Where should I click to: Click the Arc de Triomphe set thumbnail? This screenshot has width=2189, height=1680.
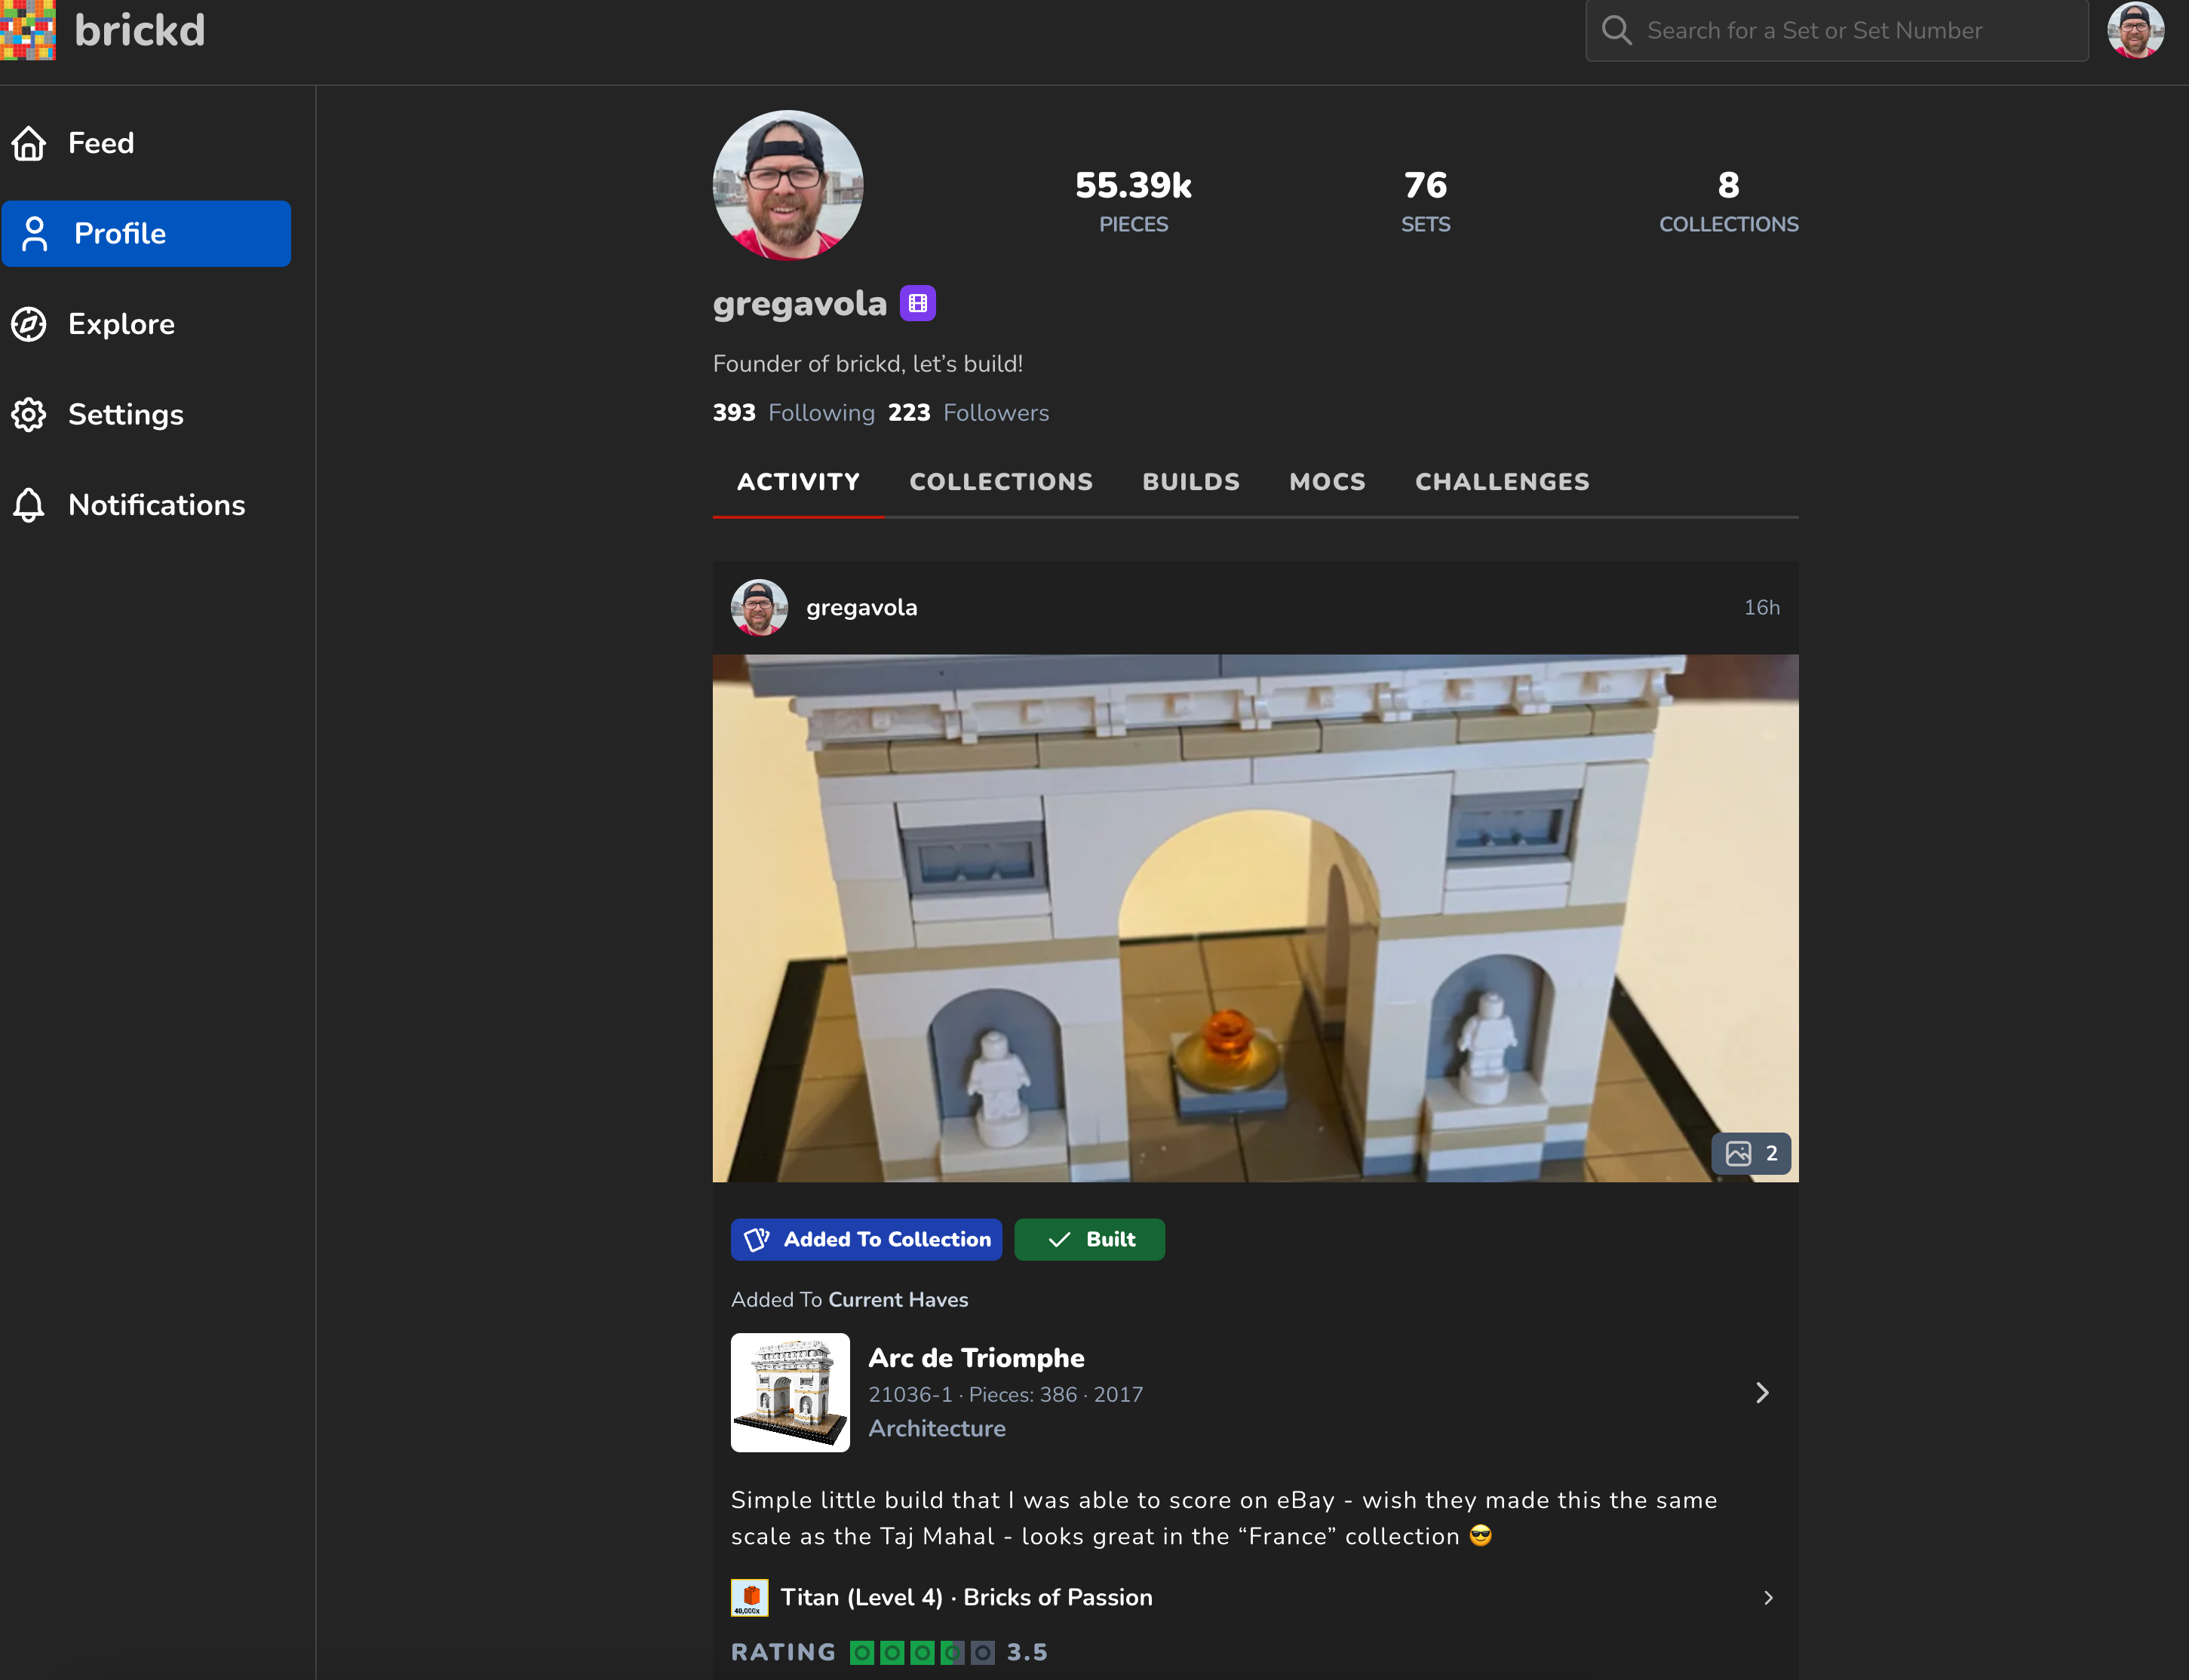coord(791,1393)
